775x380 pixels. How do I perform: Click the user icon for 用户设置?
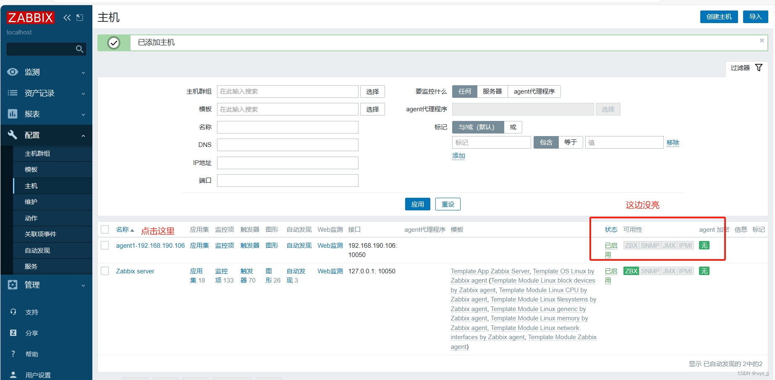tap(13, 375)
